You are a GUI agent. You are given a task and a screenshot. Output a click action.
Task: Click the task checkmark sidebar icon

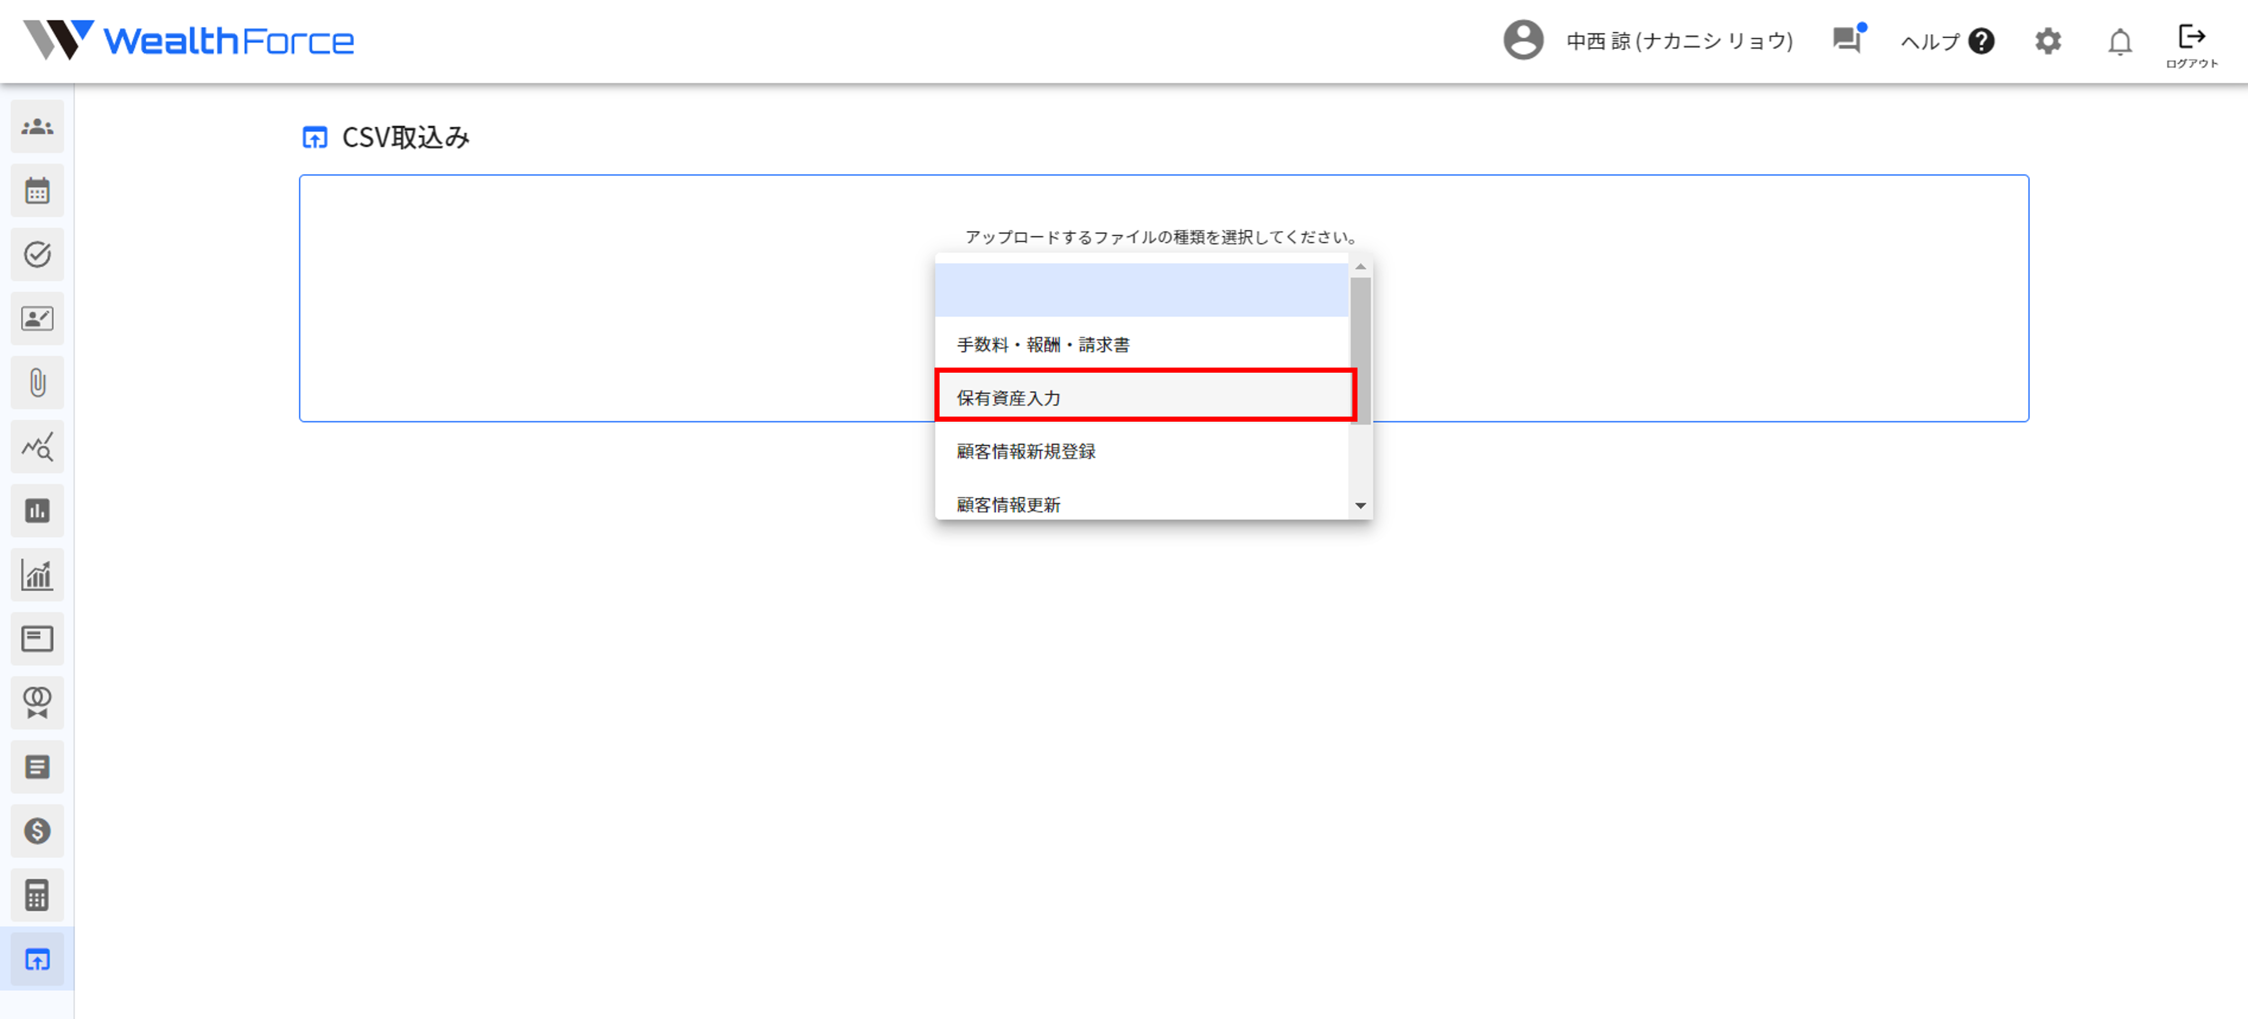point(37,255)
